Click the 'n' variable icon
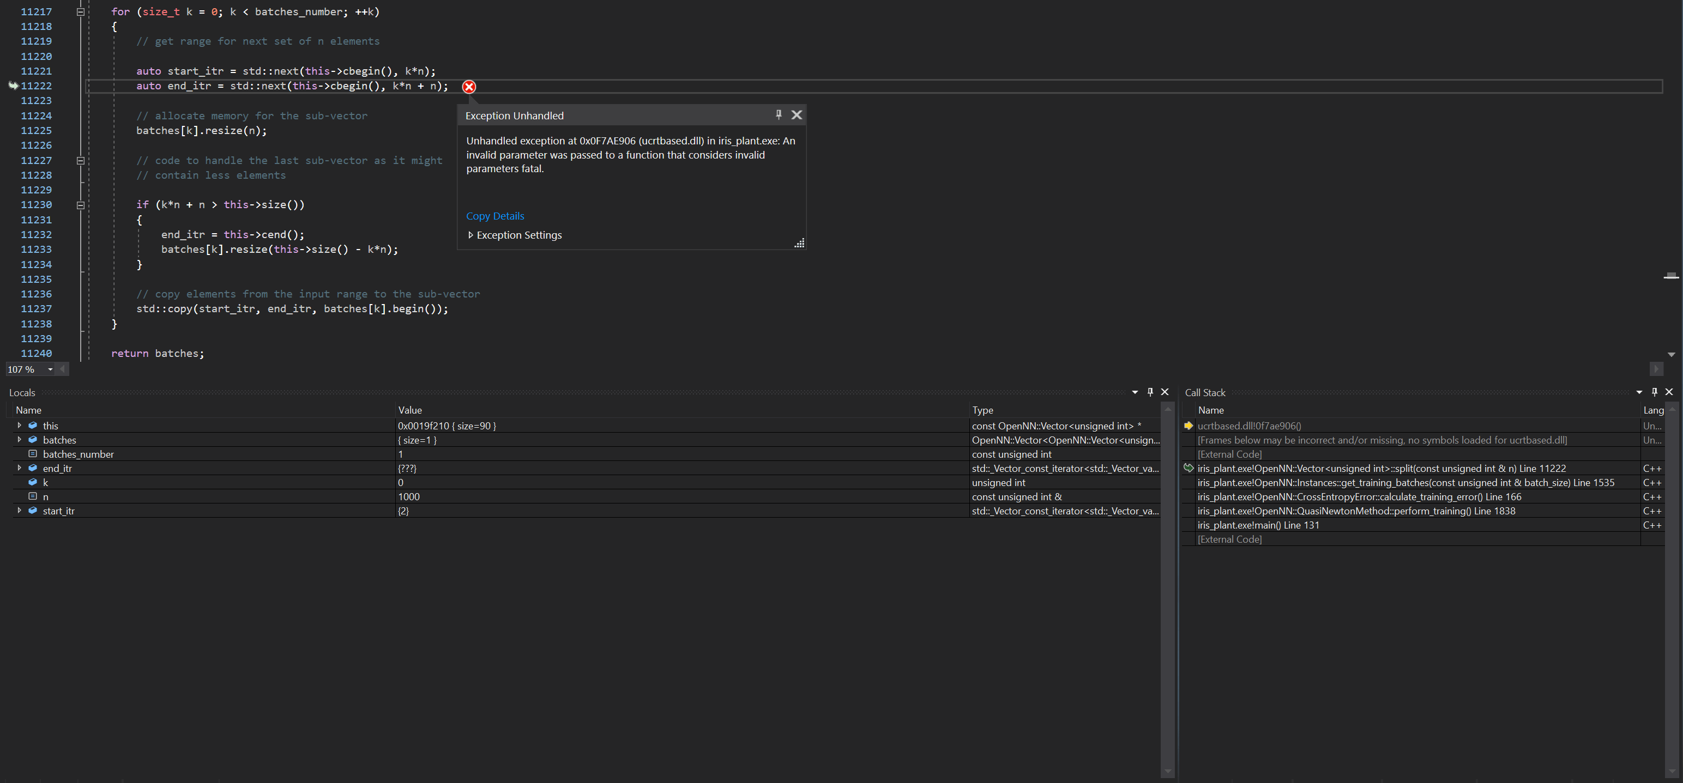Viewport: 1683px width, 783px height. click(x=33, y=496)
